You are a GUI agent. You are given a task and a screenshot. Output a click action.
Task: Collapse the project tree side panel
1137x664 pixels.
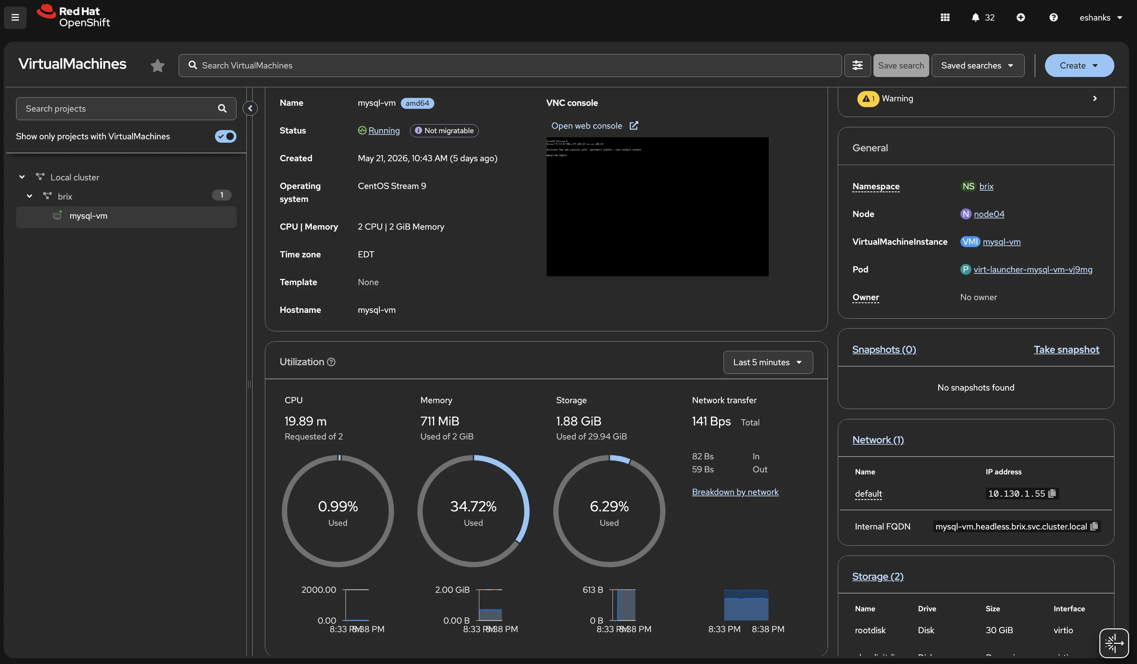[x=251, y=108]
